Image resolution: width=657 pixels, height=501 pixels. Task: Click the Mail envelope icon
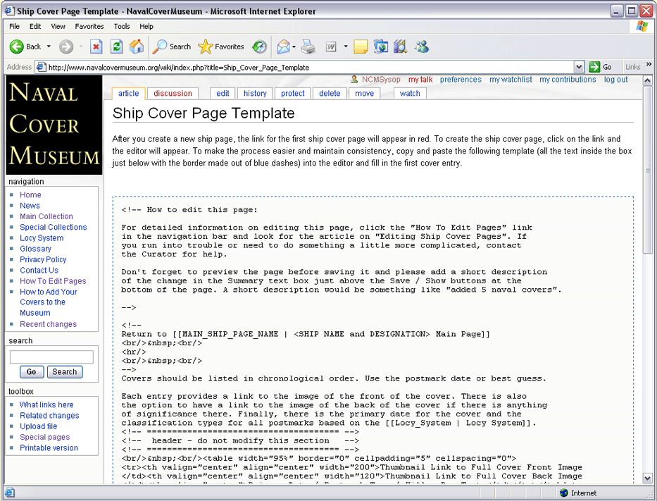coord(283,47)
